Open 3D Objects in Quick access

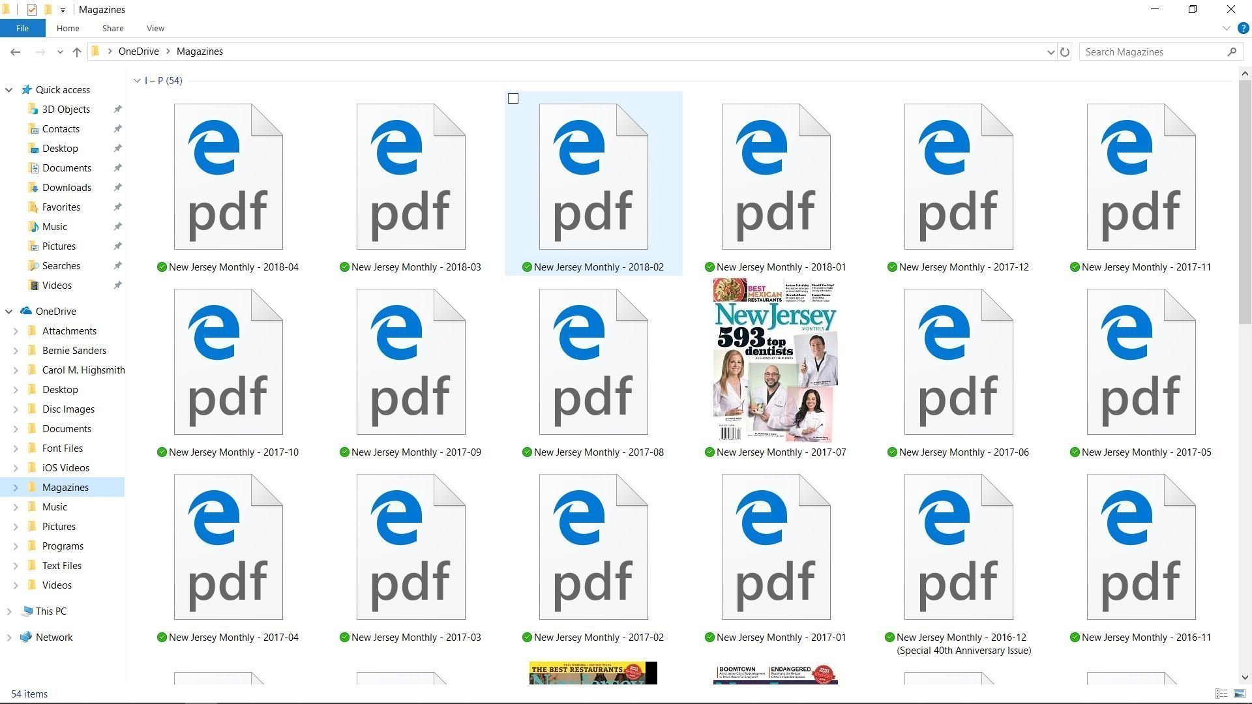tap(66, 110)
